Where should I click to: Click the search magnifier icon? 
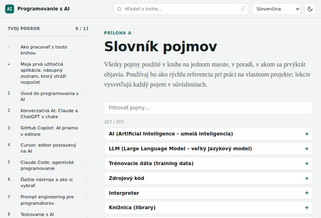(119, 9)
